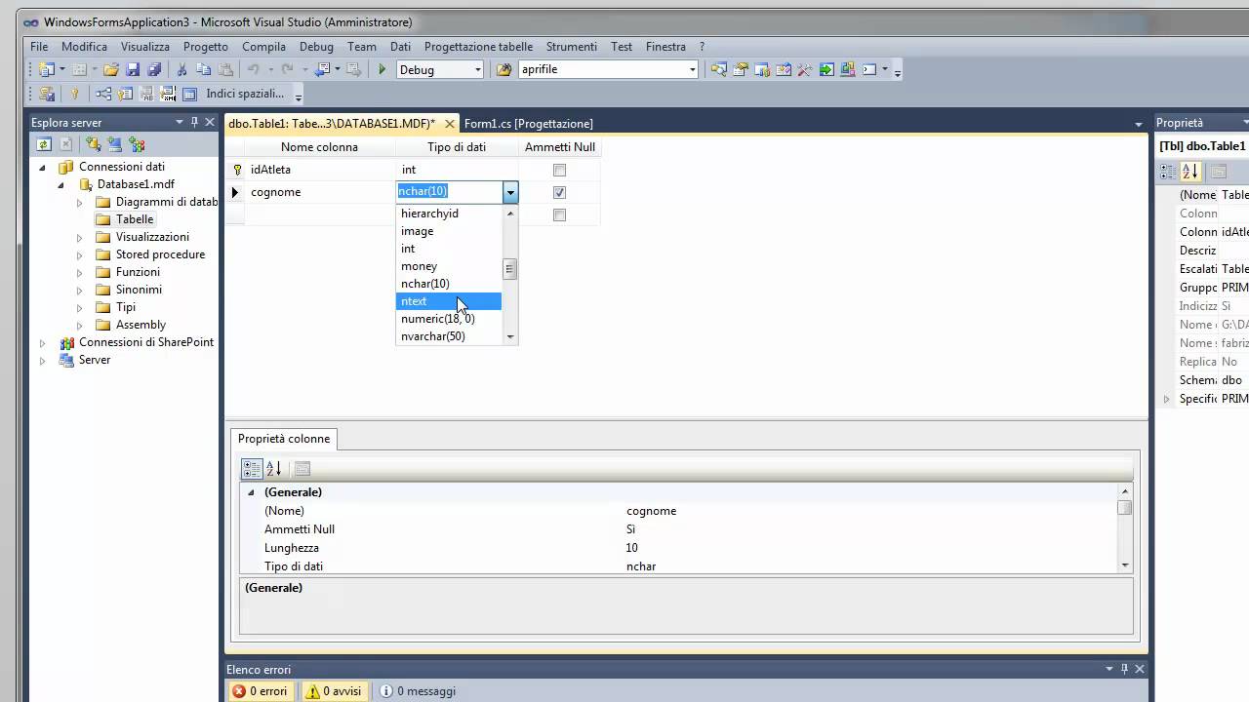Viewport: 1249px width, 702px height.
Task: Open the Strumenti menu
Action: [572, 46]
